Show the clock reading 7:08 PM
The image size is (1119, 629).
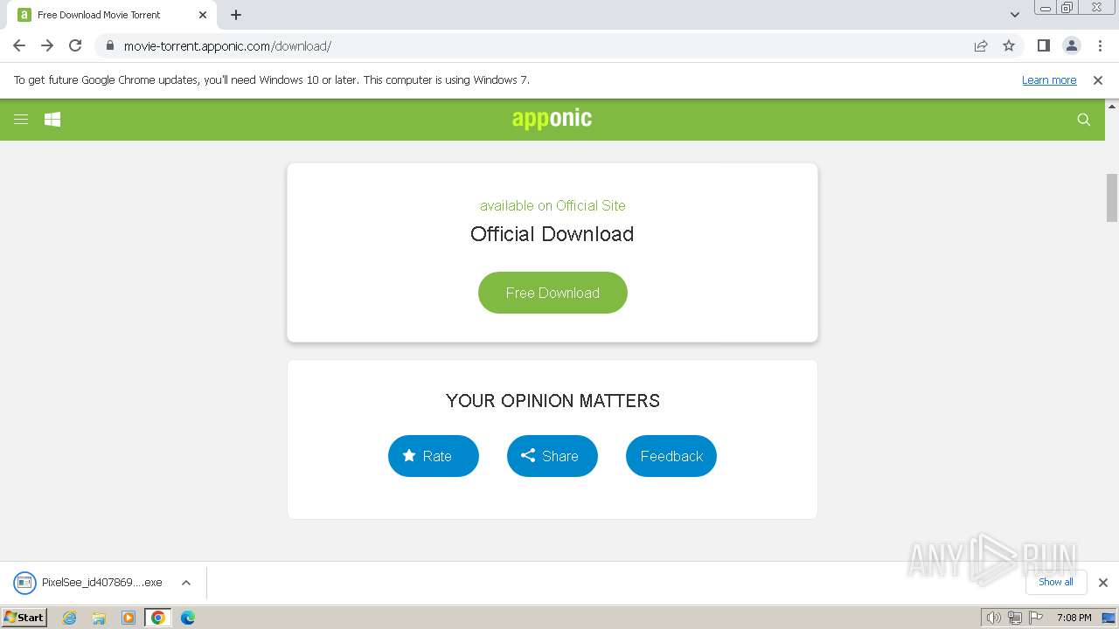(x=1074, y=618)
